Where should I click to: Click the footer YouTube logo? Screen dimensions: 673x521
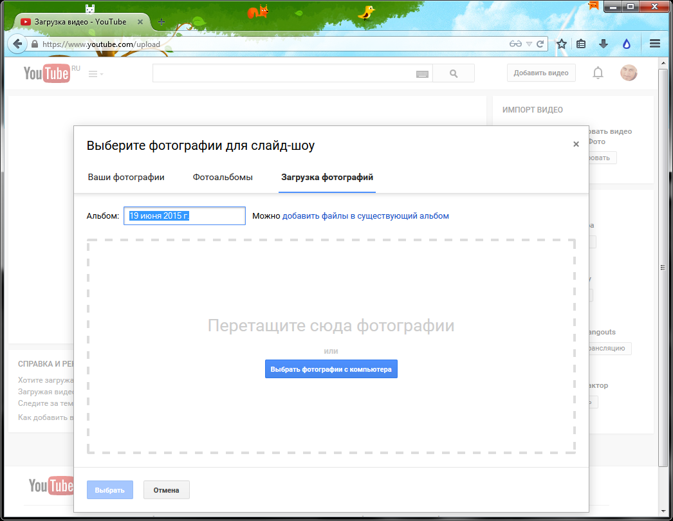coord(51,486)
